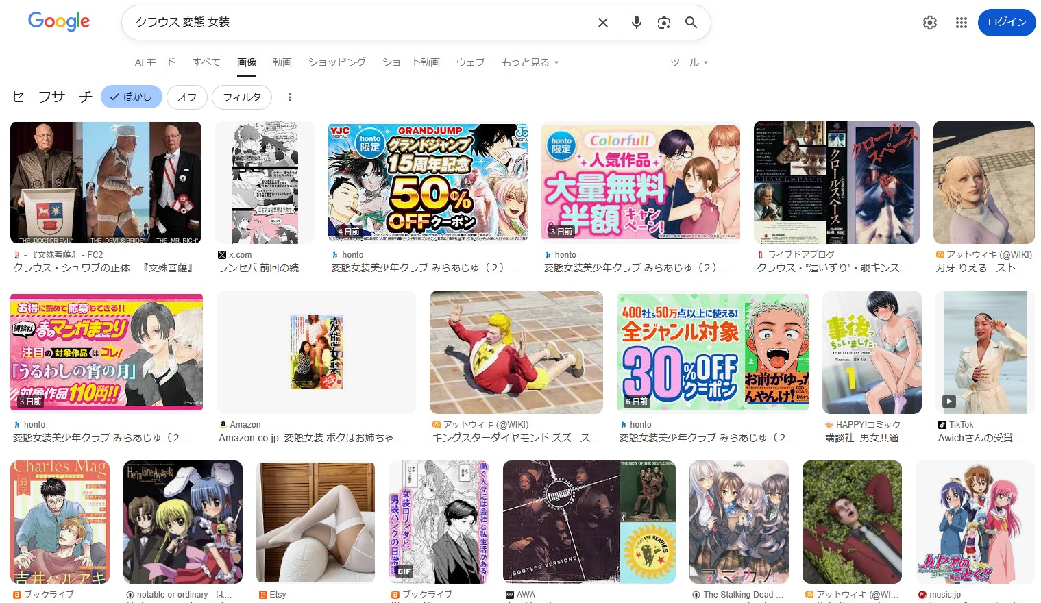Viewport: 1041px width, 603px height.
Task: Select the ぼかし SafeSearch option
Action: 132,97
